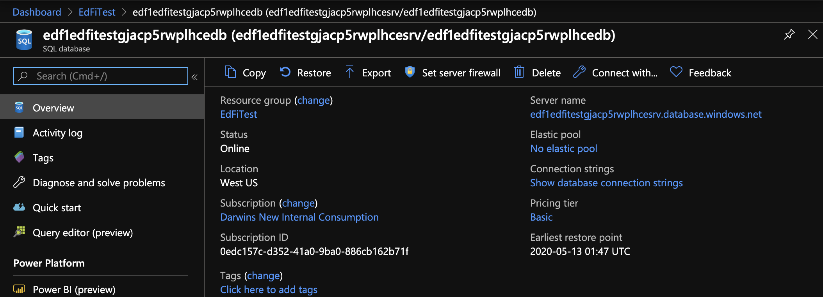Click the Power Platform section header

[49, 263]
